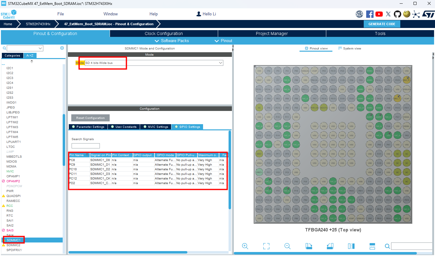Open the Facebook icon link
The width and height of the screenshot is (435, 256).
370,14
